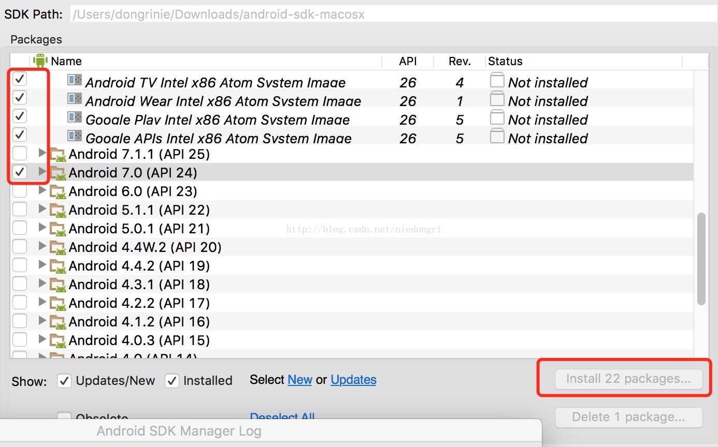Check the Android 6.0 (API 23) checkbox

20,191
